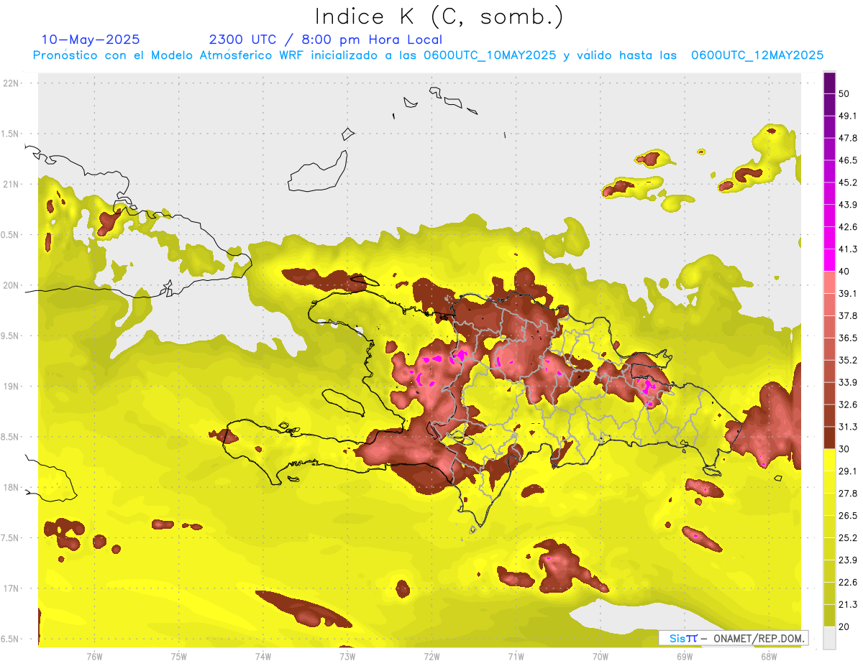Click the '31.3' colorbar value
Image resolution: width=863 pixels, height=666 pixels.
click(x=847, y=427)
